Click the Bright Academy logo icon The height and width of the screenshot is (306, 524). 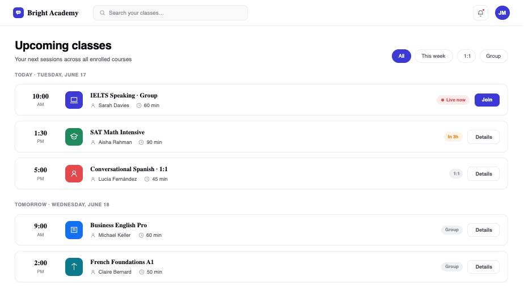tap(18, 12)
